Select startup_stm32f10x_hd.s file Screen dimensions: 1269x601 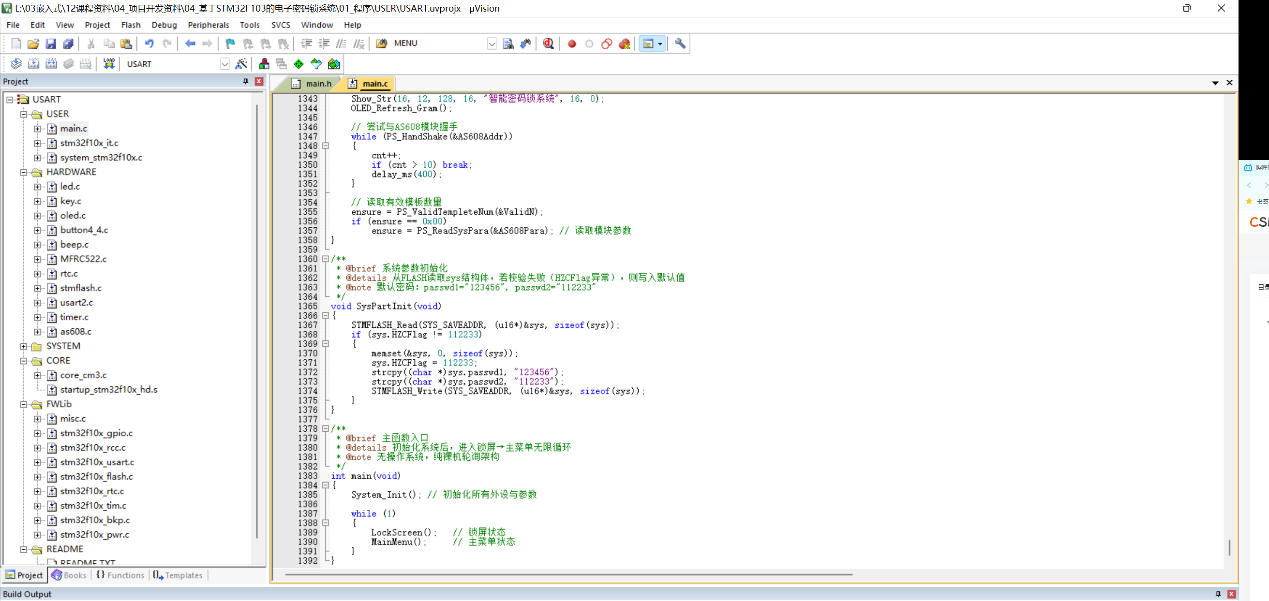point(108,390)
